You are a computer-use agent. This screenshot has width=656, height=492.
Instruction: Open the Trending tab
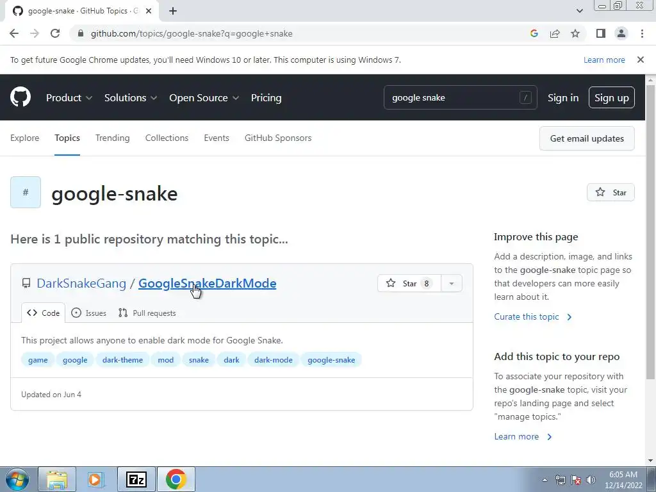click(113, 138)
